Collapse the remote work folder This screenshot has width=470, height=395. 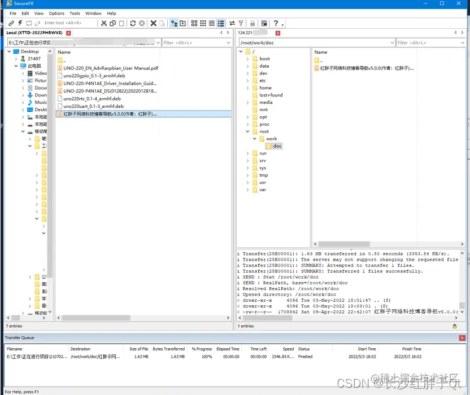254,139
